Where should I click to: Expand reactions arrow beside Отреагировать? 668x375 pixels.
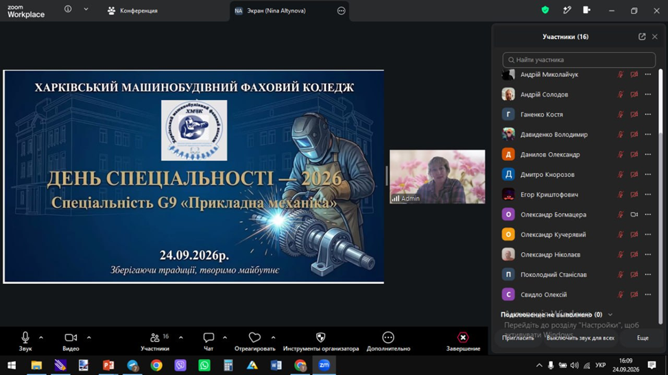(x=273, y=337)
